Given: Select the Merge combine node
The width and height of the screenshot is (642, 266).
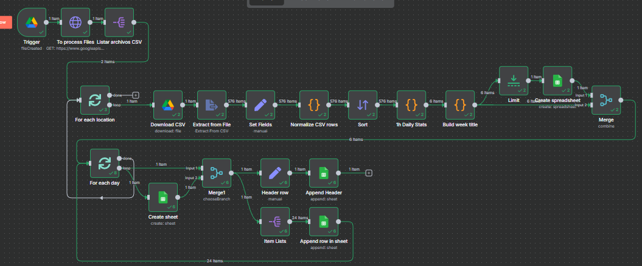Looking at the screenshot, I should tap(606, 100).
